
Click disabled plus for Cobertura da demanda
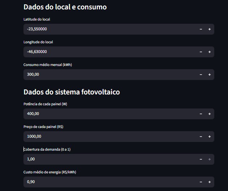pos(210,159)
